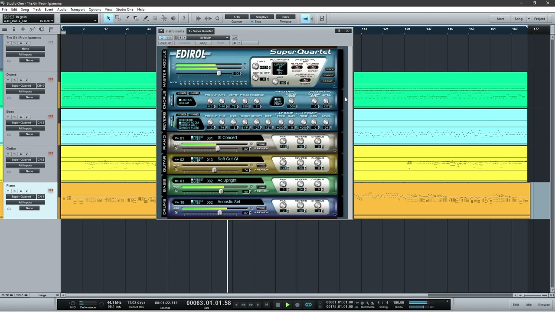Toggle global SOLO in bottom bar
This screenshot has height=312, width=555.
click(x=22, y=295)
